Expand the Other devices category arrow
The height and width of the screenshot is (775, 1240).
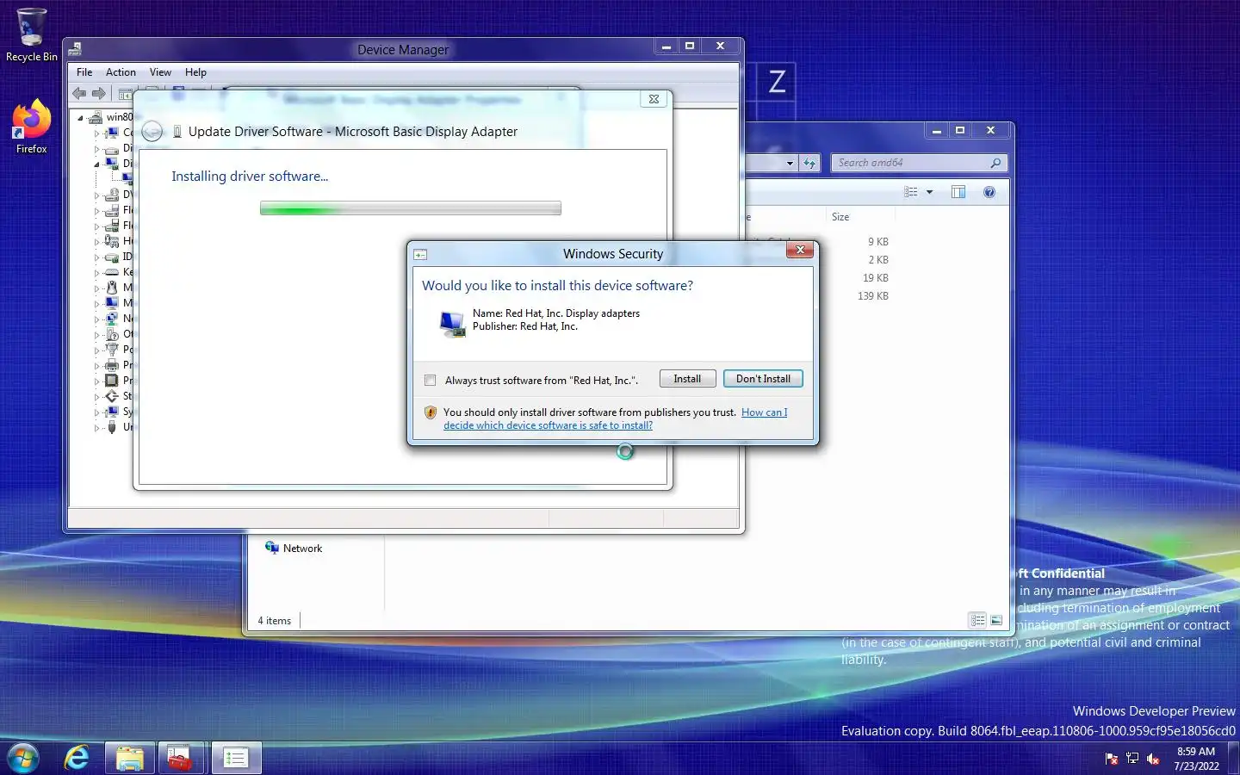96,334
